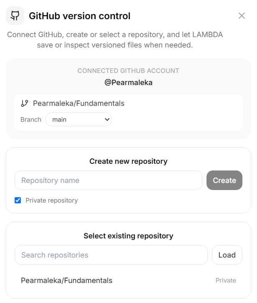The width and height of the screenshot is (257, 303).
Task: Click the GitHub octocat logo icon
Action: coord(15,16)
